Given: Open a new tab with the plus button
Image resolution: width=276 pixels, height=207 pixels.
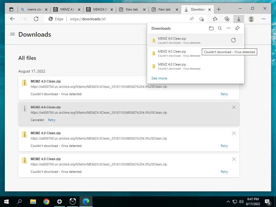Looking at the screenshot, I should 219,9.
